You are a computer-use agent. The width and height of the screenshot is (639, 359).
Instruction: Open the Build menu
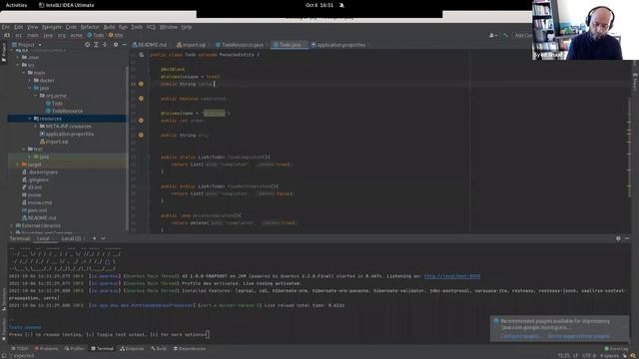tap(109, 27)
